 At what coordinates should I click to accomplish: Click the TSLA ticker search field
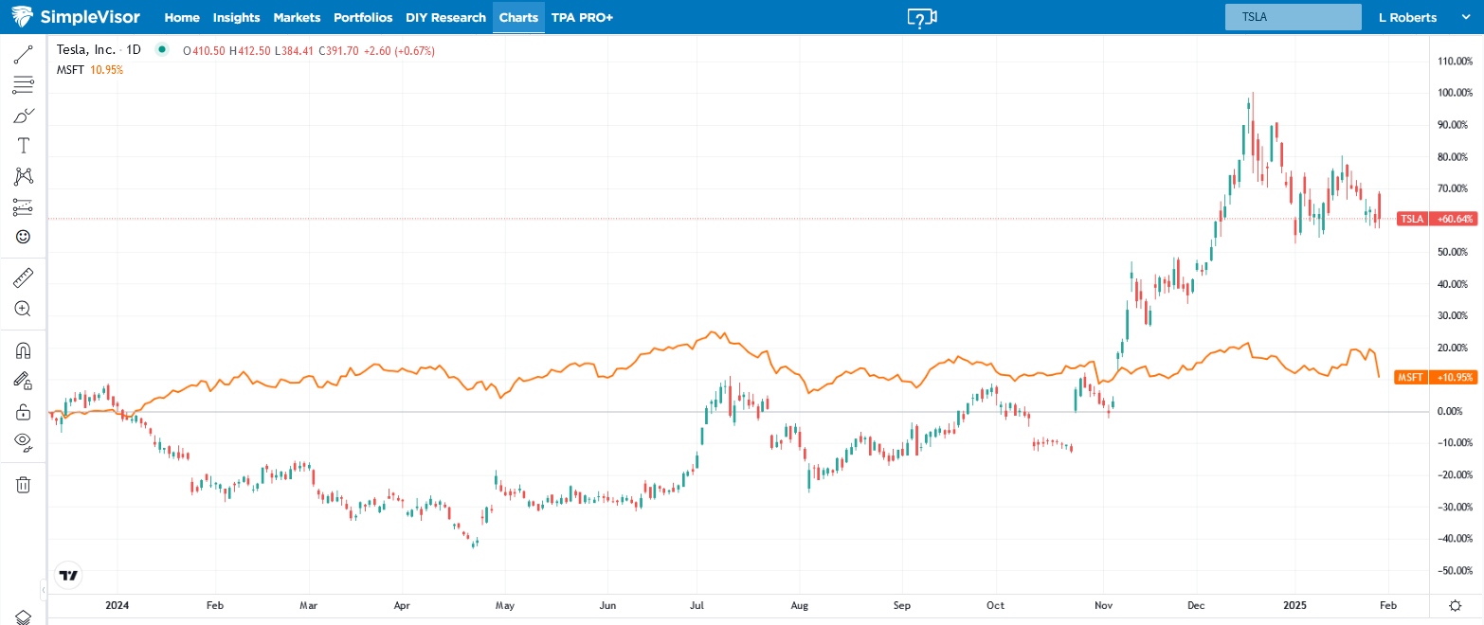(1293, 16)
